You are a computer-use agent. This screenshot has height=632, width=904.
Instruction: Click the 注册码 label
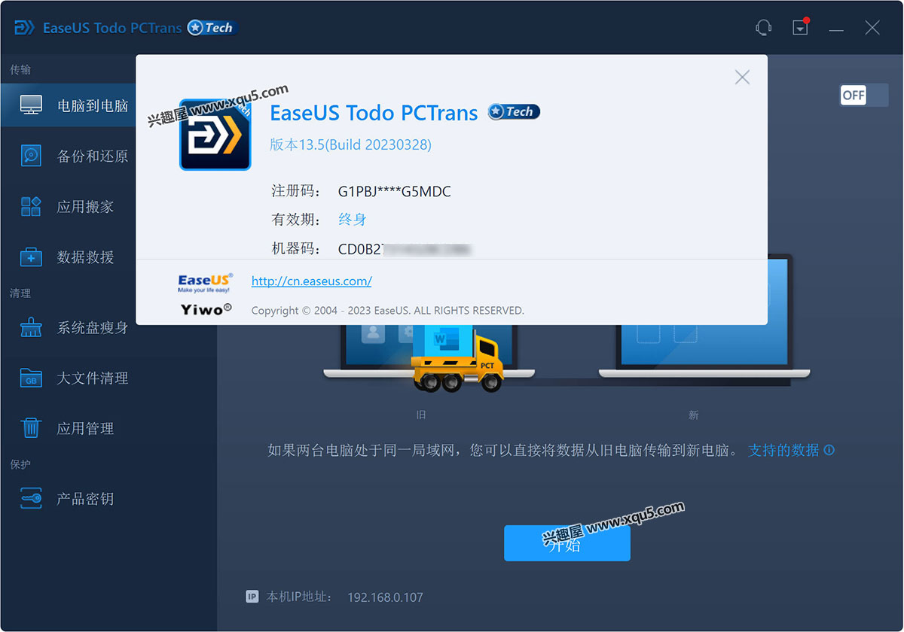pos(296,191)
